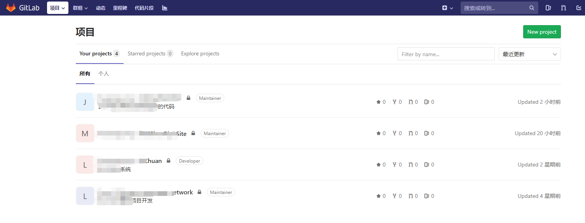Select the 所有 sub-tab

[x=85, y=74]
